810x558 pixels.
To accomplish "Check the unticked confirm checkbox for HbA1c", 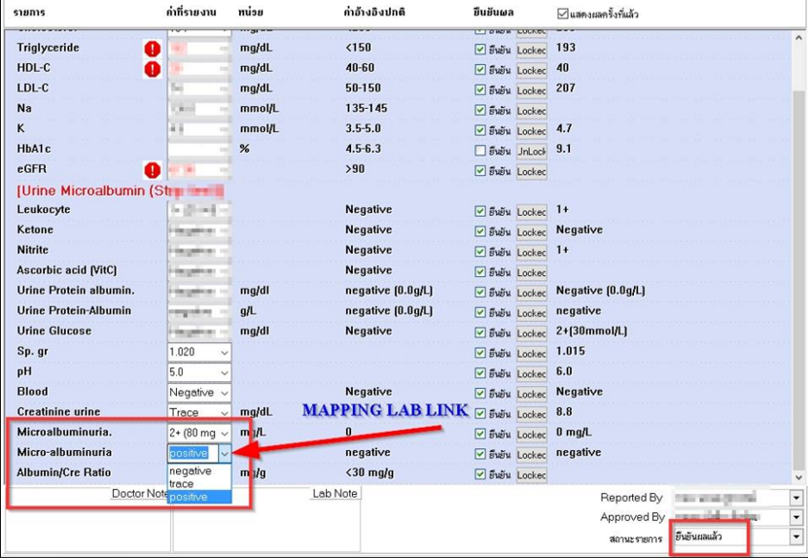I will click(x=480, y=151).
